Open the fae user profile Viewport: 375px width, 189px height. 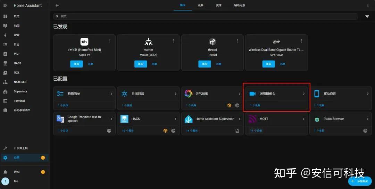25,181
